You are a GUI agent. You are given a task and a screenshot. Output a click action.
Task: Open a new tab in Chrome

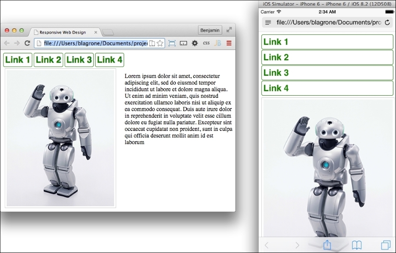(x=108, y=32)
